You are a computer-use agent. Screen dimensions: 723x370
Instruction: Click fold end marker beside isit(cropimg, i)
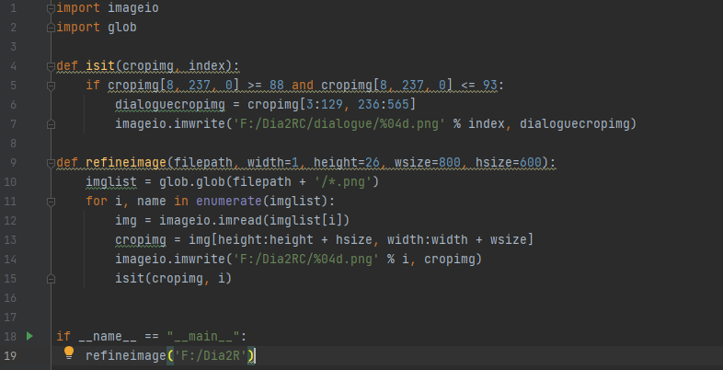(x=52, y=279)
